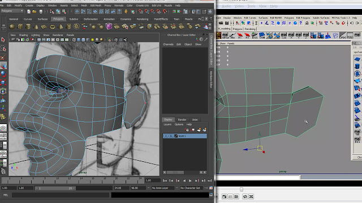The width and height of the screenshot is (362, 203).
Task: Go to start of playback range
Action: pyautogui.click(x=165, y=181)
